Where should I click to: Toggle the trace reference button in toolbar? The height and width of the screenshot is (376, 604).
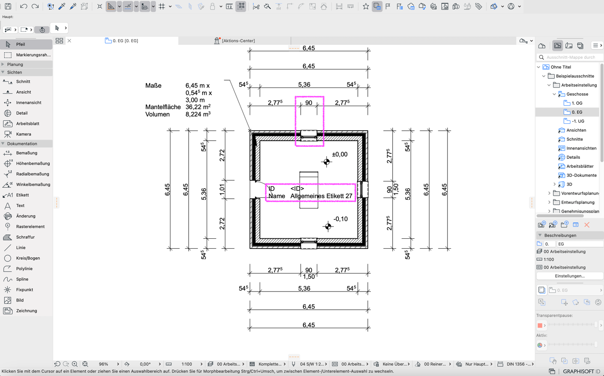[x=377, y=7]
